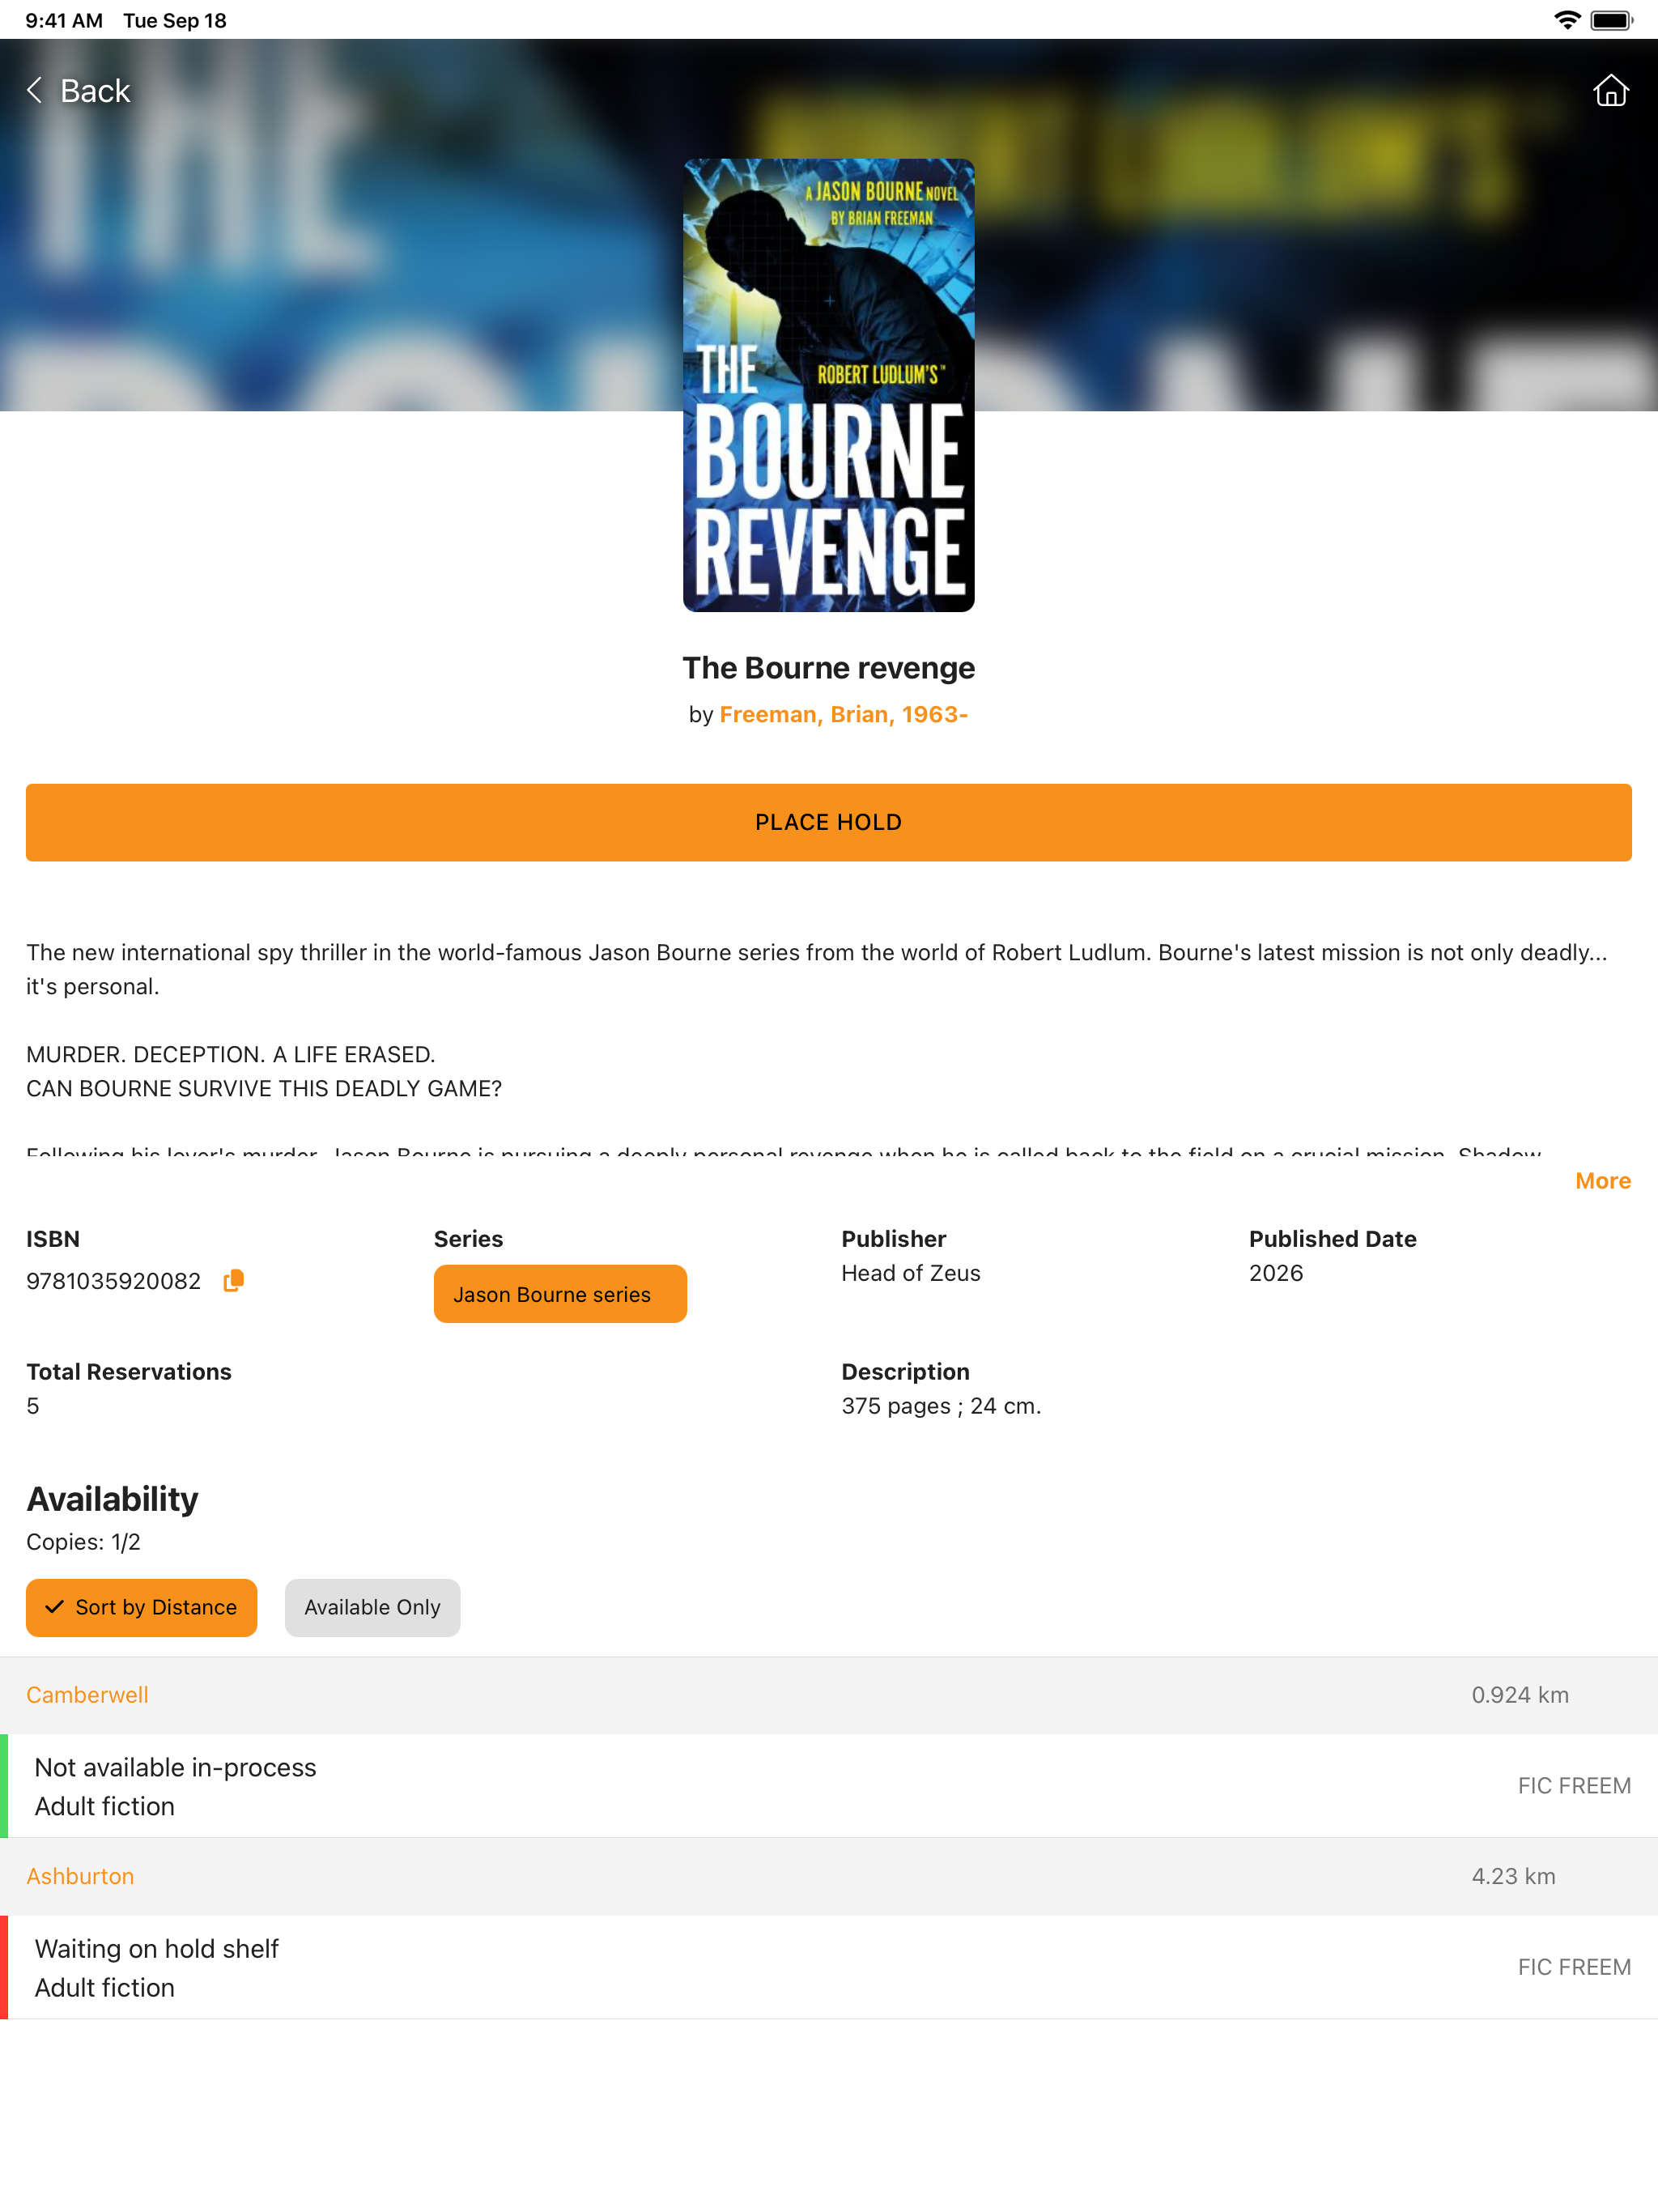This screenshot has height=2212, width=1658.
Task: Check the Wi-Fi status icon
Action: pos(1567,20)
